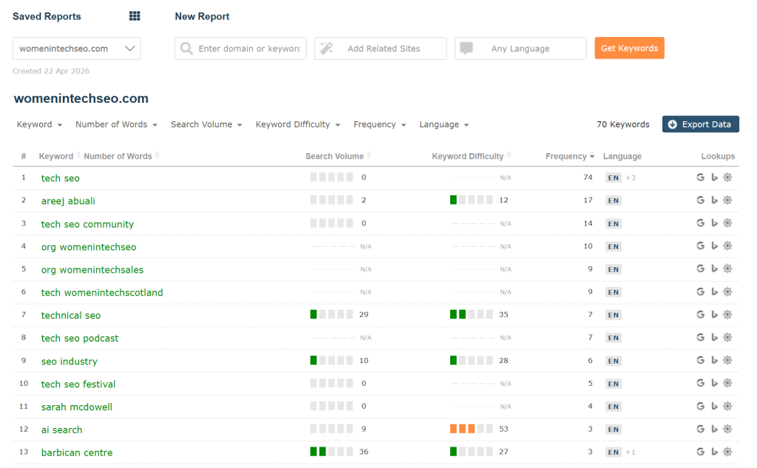Open the 'barbican centre' keyword link

[77, 452]
